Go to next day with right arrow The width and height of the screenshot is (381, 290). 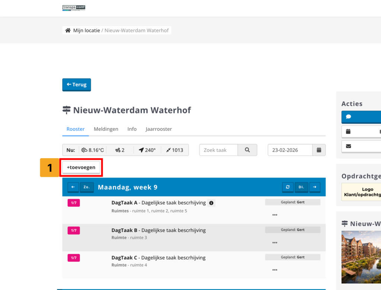(x=314, y=187)
